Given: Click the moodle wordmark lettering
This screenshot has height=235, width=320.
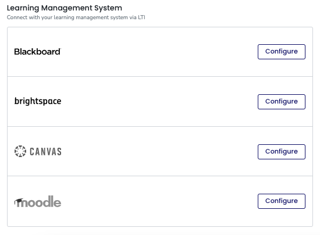Looking at the screenshot, I should coord(39,201).
